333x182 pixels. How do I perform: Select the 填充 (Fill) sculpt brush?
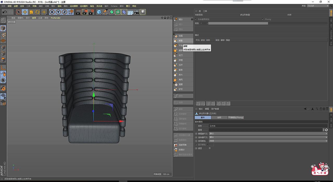(183, 79)
